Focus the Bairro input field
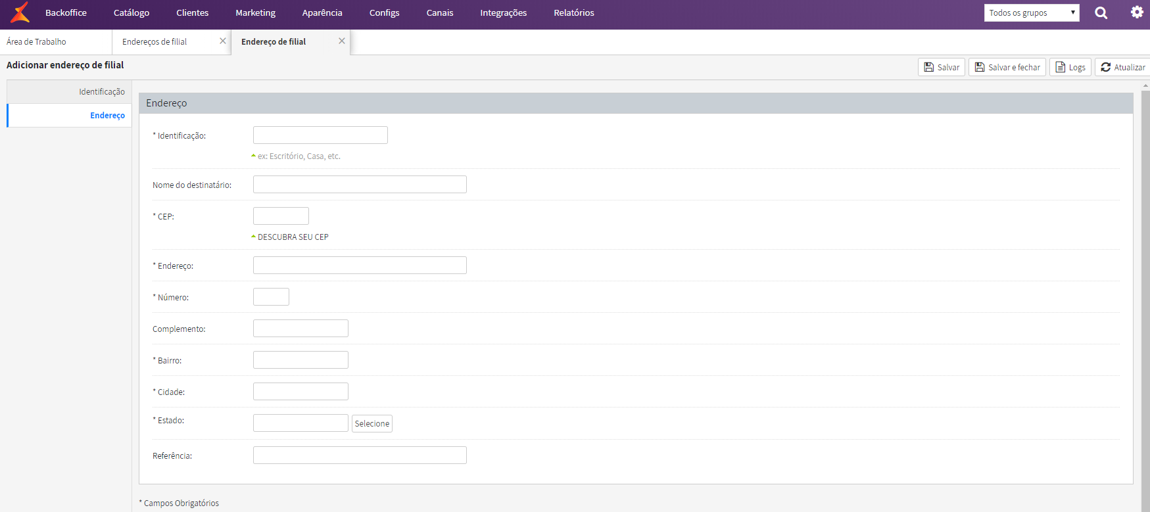 [x=300, y=360]
